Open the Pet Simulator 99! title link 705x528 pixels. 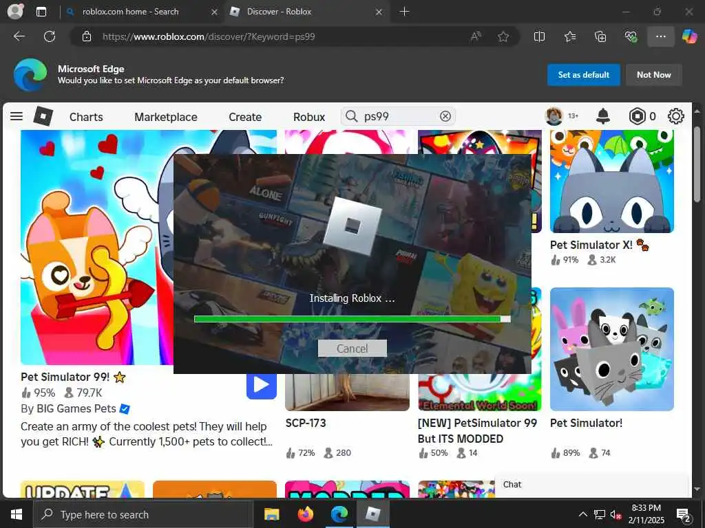tap(65, 377)
